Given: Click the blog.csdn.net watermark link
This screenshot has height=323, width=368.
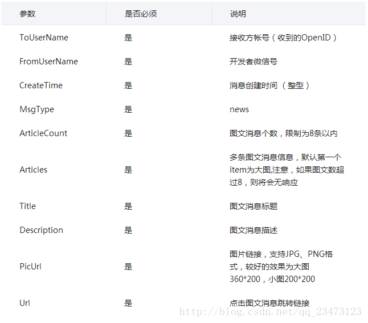Looking at the screenshot, I should [x=270, y=312].
